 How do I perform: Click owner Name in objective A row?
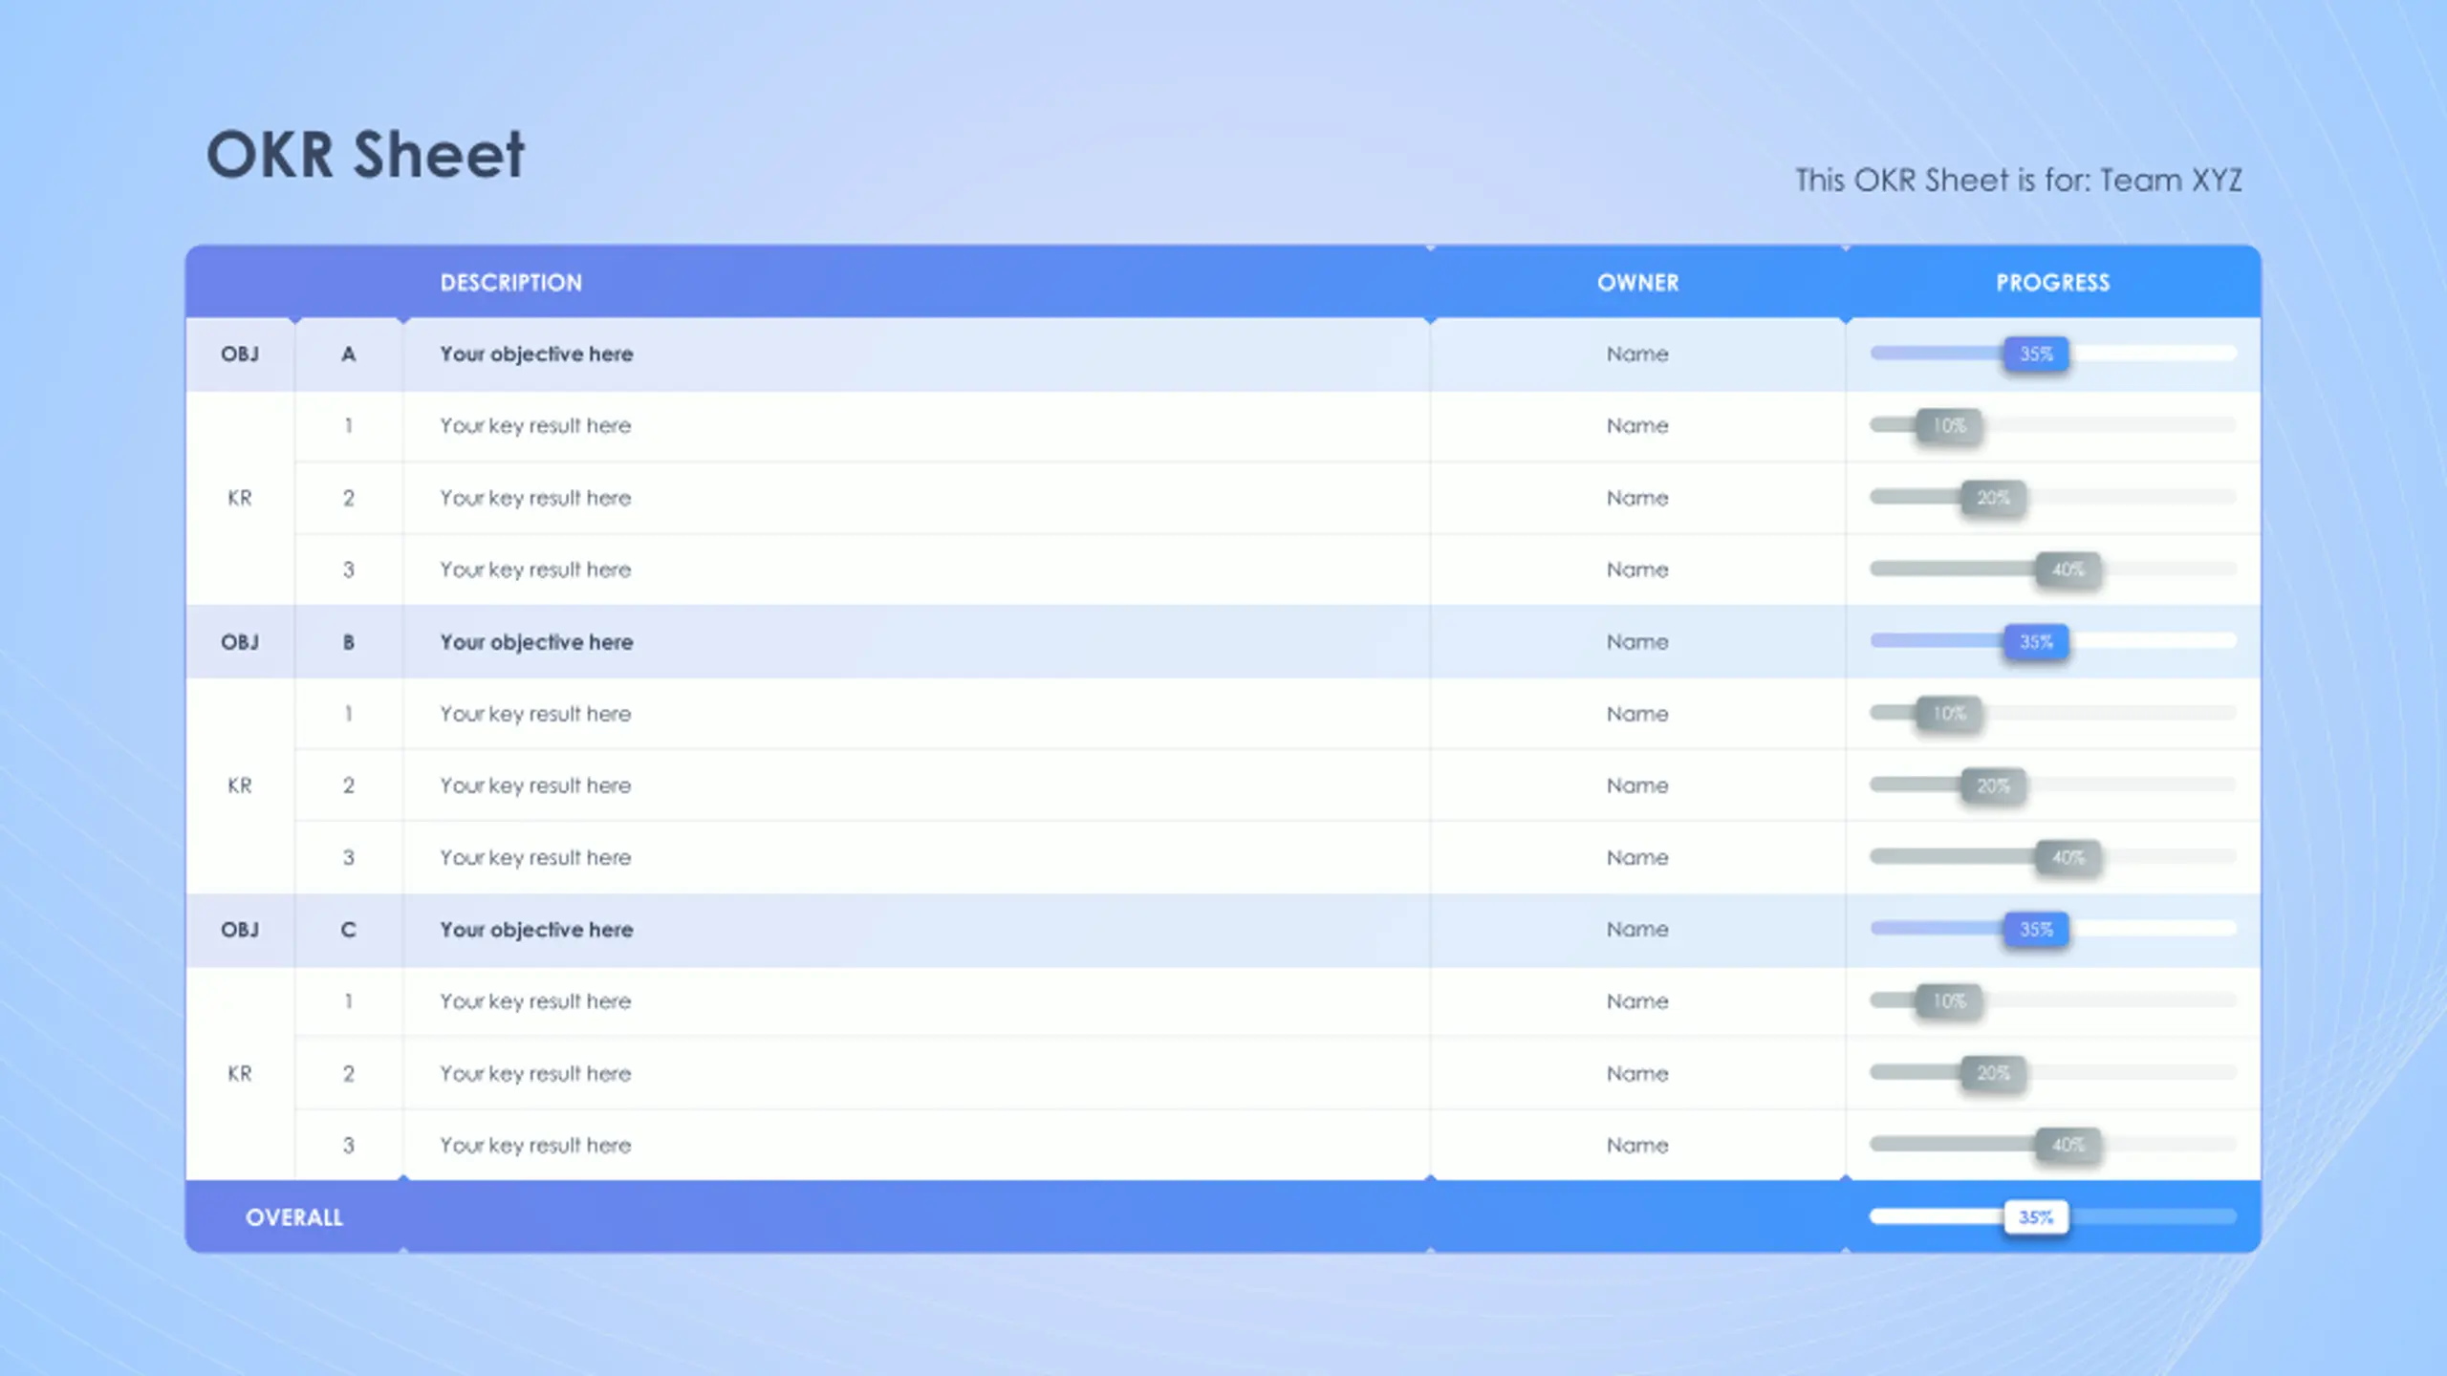[x=1637, y=355]
